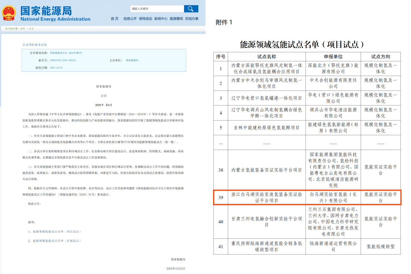Select 新闻中心 from the top menu
The image size is (411, 274).
click(x=161, y=18)
